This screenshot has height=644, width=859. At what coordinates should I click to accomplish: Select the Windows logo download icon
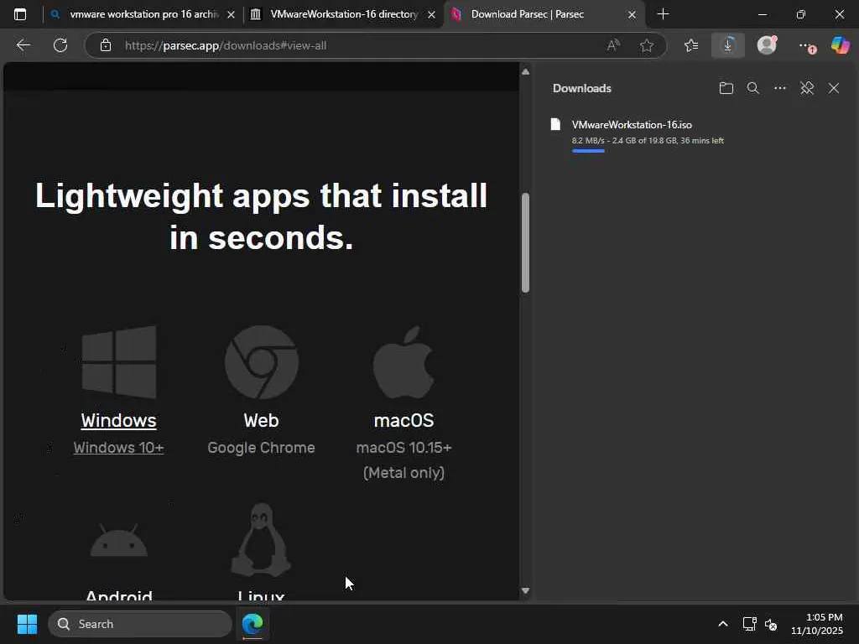(x=119, y=362)
